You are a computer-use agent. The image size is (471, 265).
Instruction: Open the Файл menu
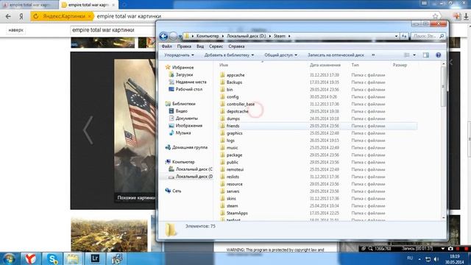point(167,46)
